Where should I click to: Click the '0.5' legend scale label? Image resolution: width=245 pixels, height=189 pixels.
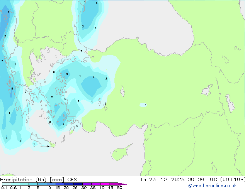point(14,187)
